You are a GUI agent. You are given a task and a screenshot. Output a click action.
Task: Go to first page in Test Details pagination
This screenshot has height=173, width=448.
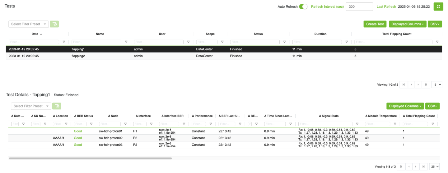[401, 167]
